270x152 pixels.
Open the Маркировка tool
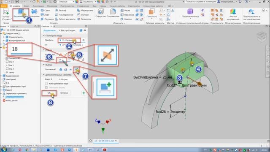[x=85, y=11]
